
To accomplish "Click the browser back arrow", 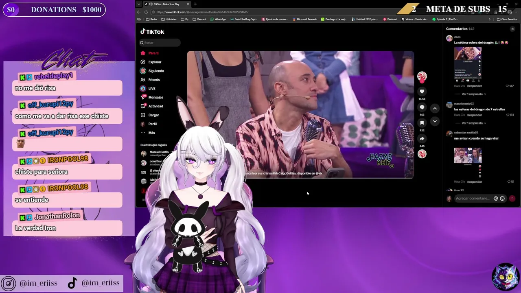I will (x=139, y=12).
